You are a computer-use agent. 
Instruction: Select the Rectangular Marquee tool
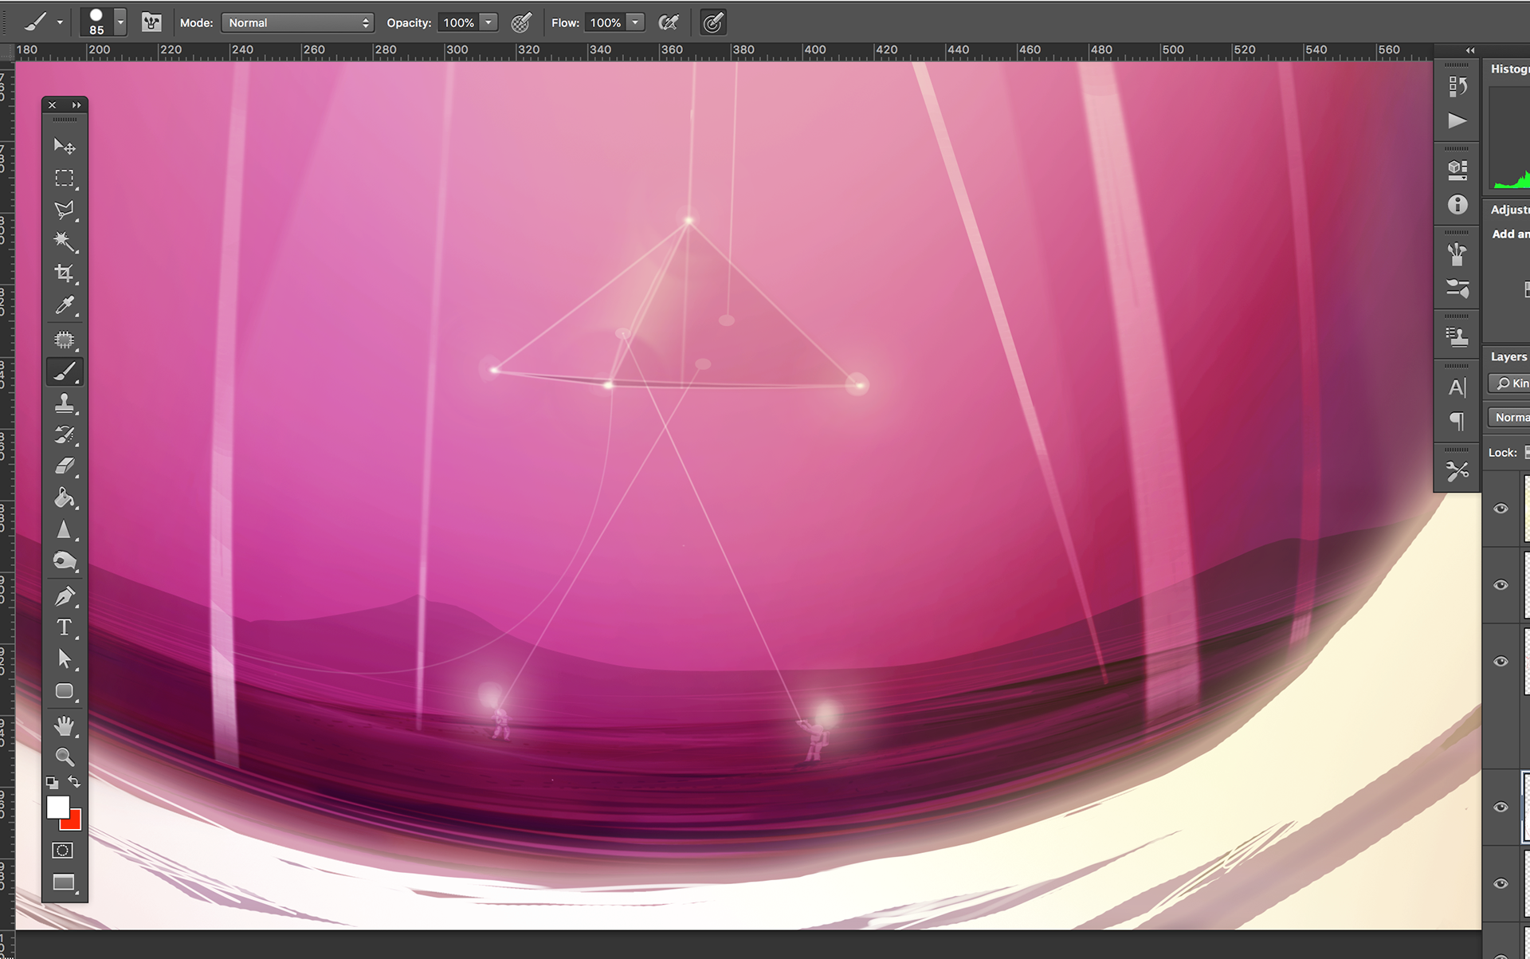65,178
